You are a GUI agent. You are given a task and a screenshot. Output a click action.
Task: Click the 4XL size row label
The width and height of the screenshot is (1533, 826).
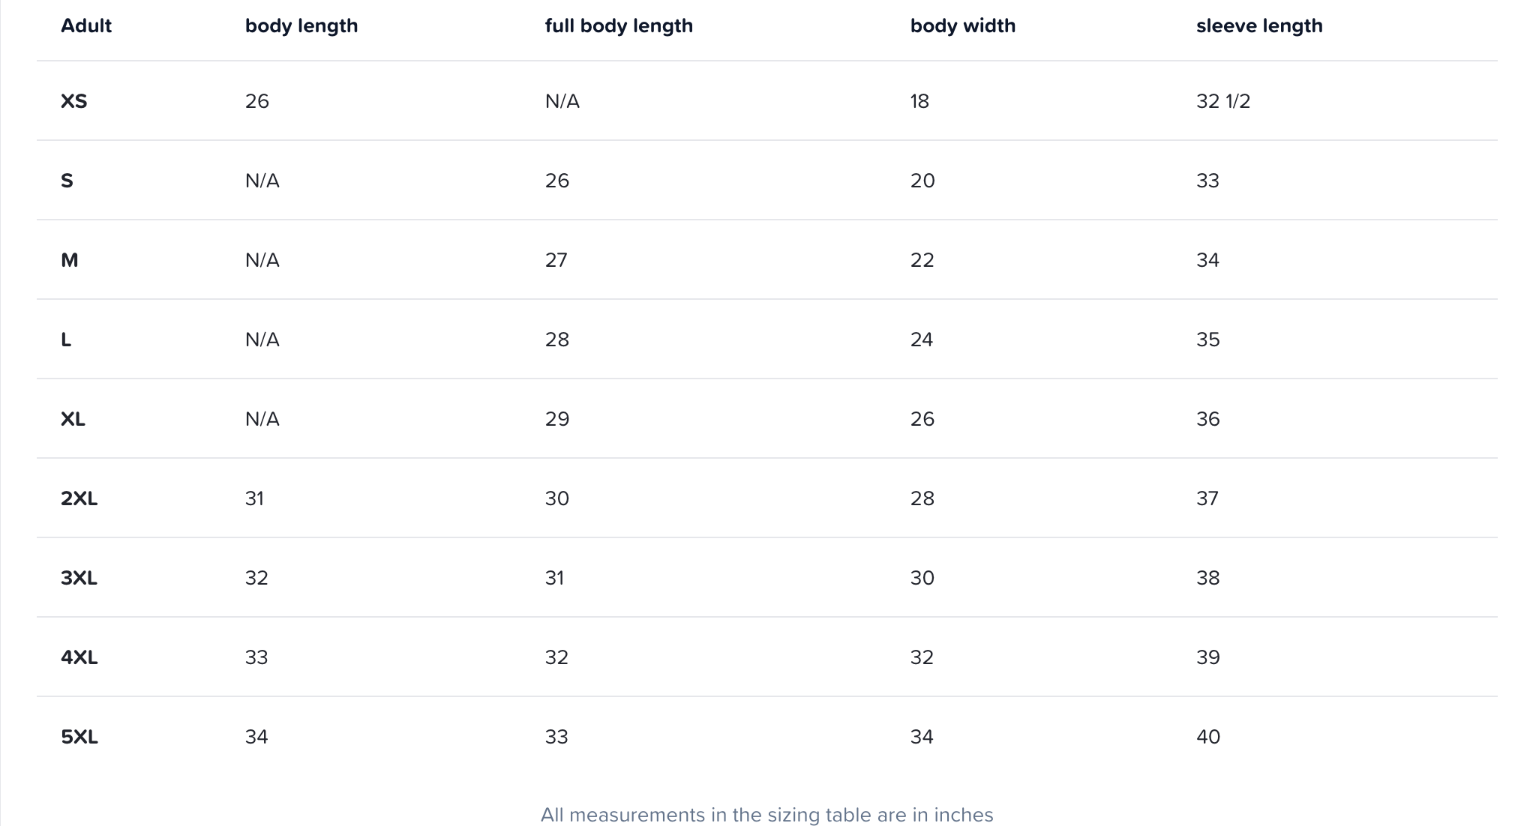coord(79,657)
